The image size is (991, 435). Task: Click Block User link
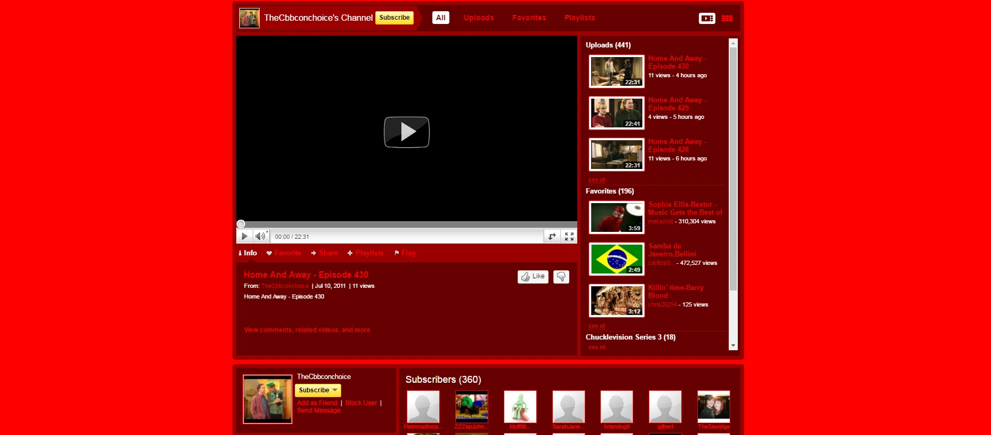[x=361, y=403]
